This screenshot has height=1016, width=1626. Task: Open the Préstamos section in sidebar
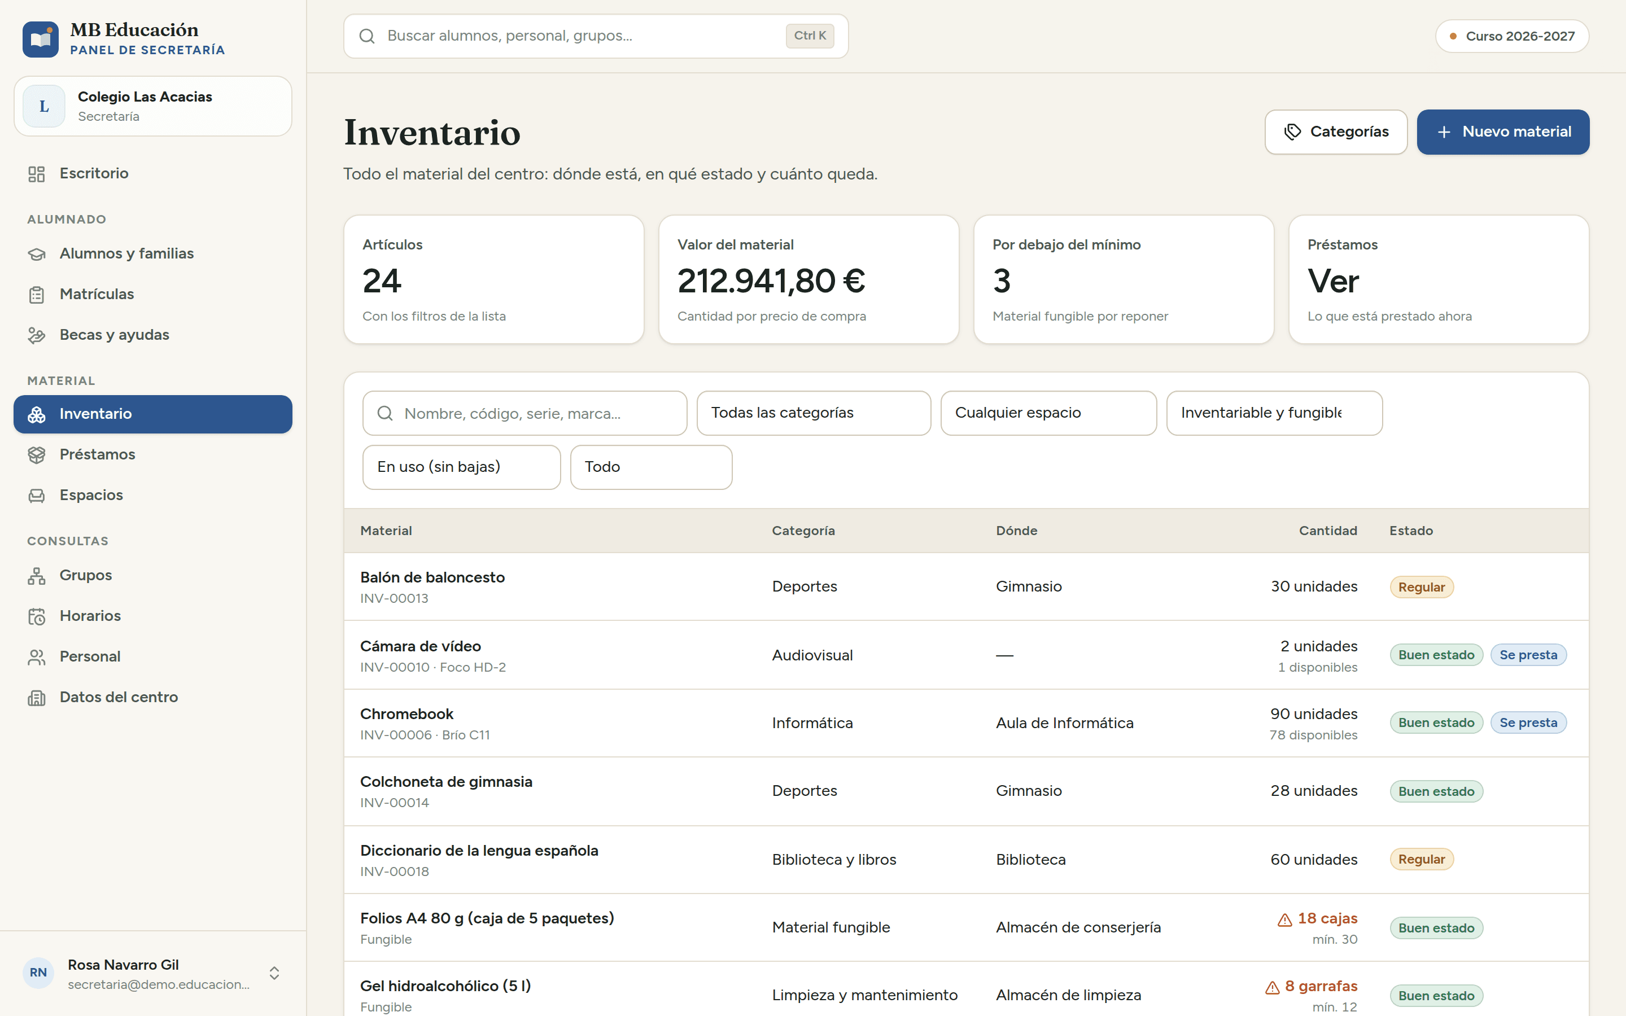coord(152,455)
